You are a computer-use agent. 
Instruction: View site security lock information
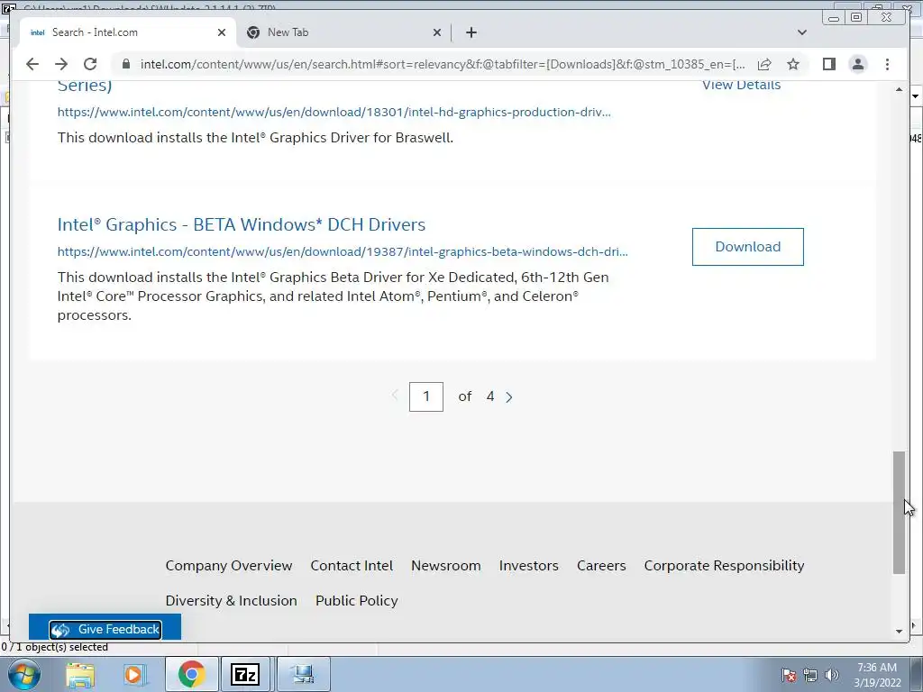point(125,64)
